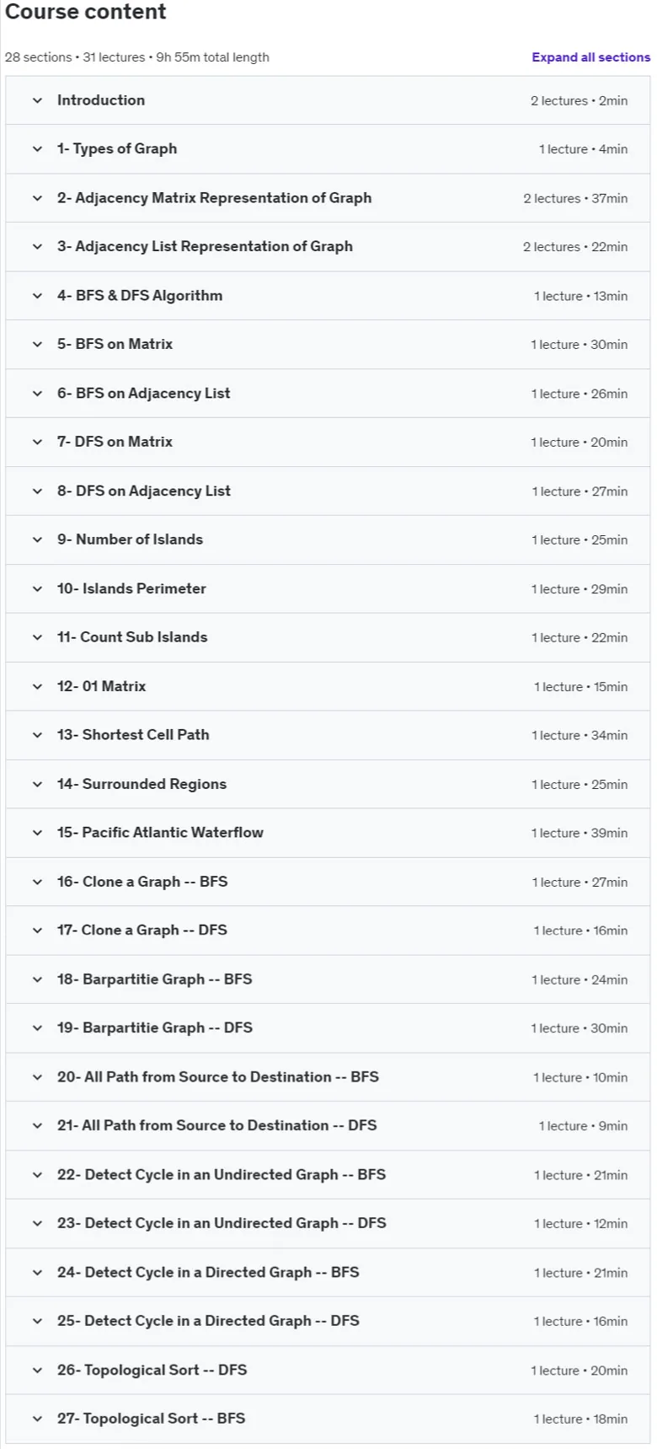Open 13- Shortest Cell Path section
The image size is (657, 1449).
point(328,735)
